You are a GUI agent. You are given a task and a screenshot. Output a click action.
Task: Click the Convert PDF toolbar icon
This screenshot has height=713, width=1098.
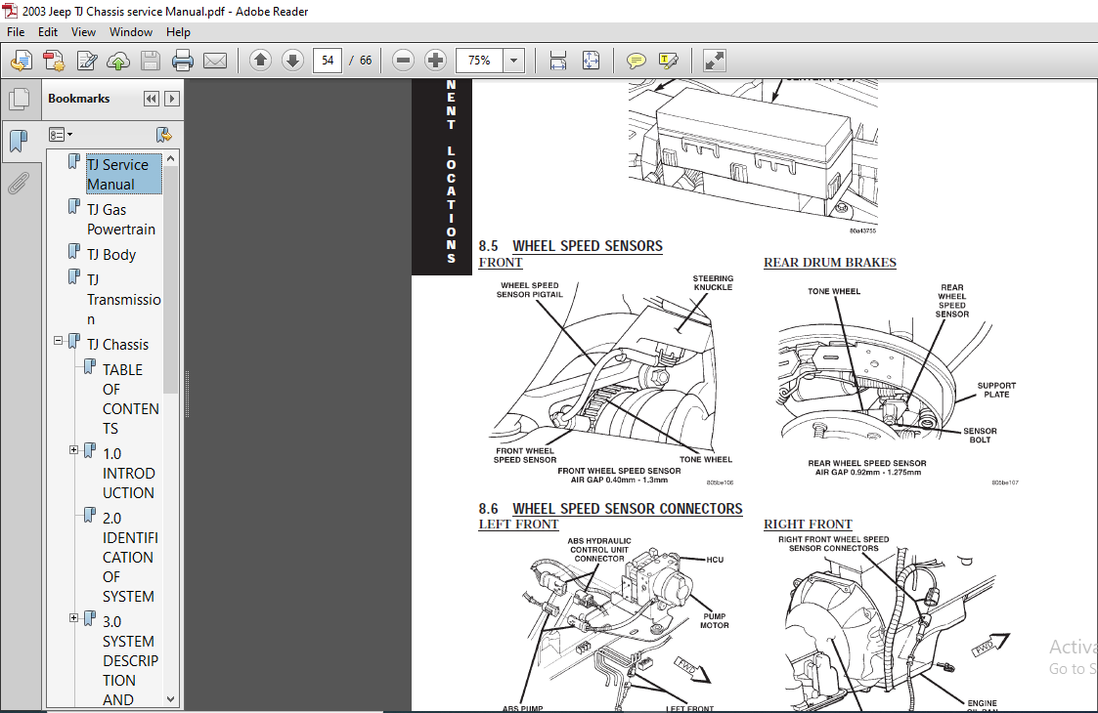(x=54, y=61)
